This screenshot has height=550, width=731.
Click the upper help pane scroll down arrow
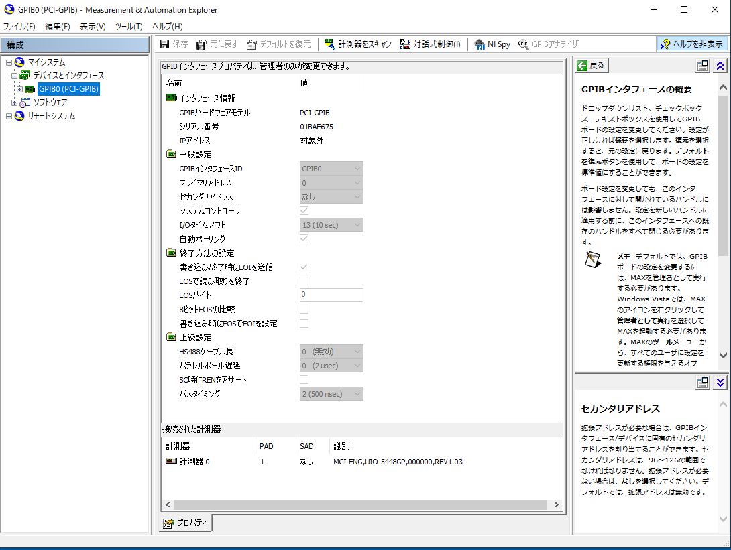pos(723,355)
